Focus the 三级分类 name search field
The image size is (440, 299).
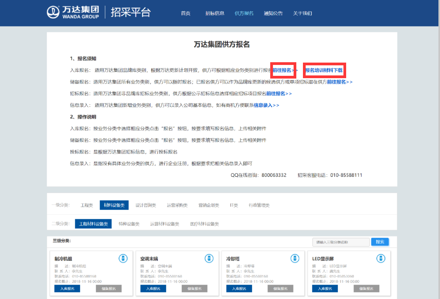(341, 242)
